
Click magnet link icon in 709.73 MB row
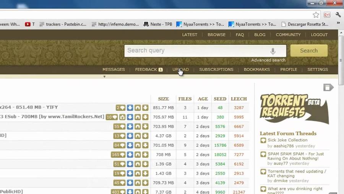(138, 183)
